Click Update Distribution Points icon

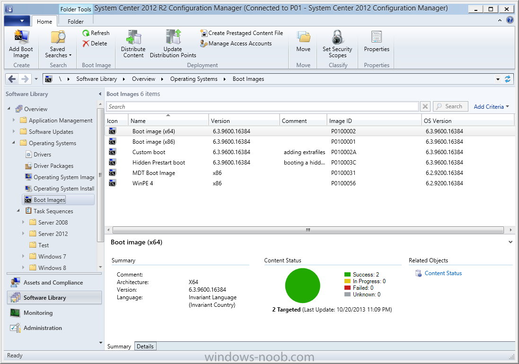point(173,37)
